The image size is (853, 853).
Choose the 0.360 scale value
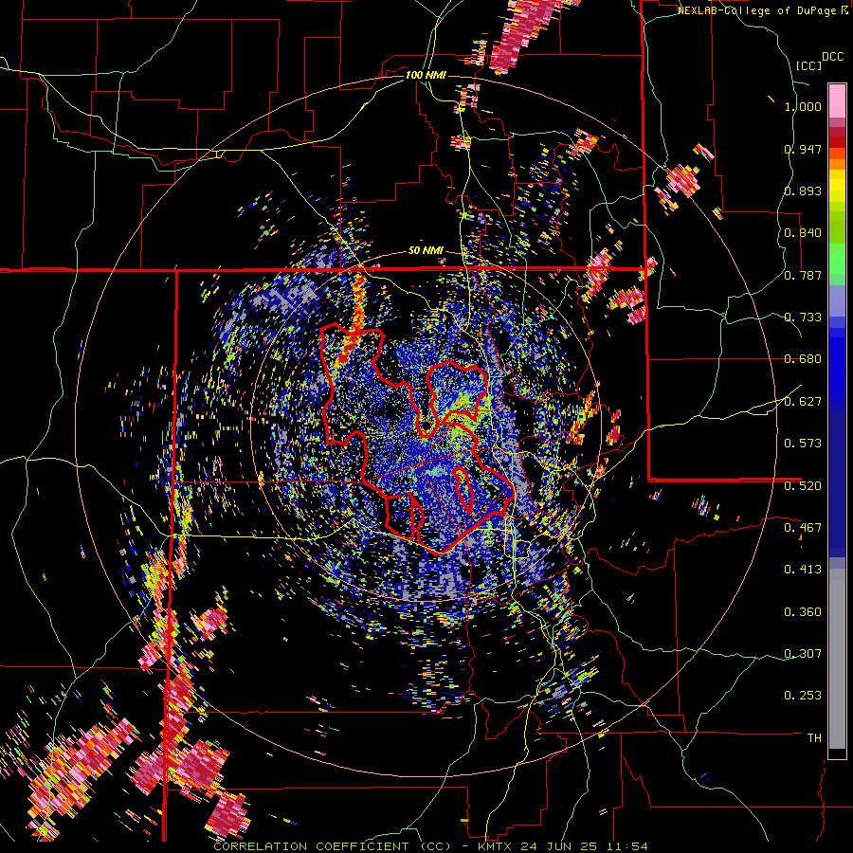[803, 612]
